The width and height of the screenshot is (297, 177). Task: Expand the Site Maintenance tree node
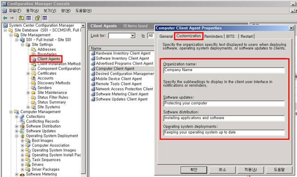[28, 93]
